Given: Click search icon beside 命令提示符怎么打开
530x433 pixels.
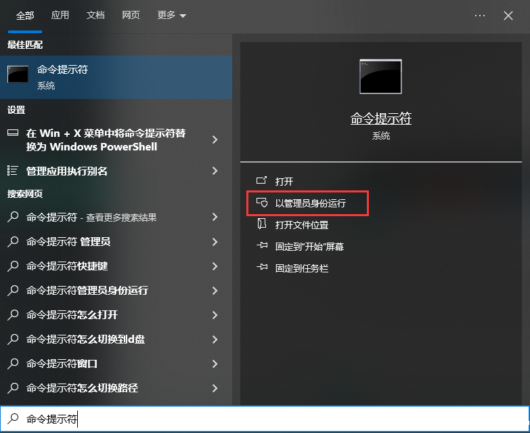Looking at the screenshot, I should click(13, 314).
